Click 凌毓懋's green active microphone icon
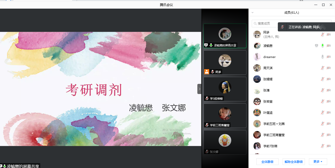 point(322,46)
